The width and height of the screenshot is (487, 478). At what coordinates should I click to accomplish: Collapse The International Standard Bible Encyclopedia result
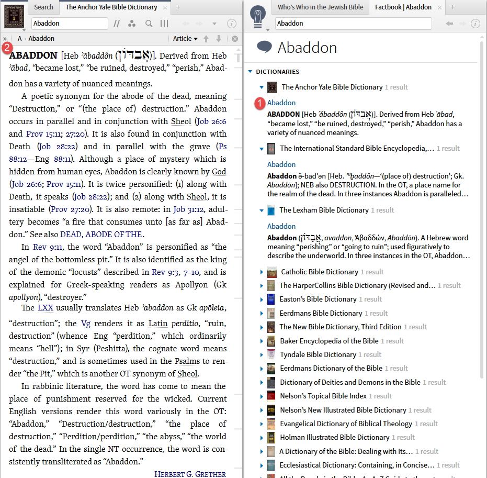pyautogui.click(x=262, y=149)
